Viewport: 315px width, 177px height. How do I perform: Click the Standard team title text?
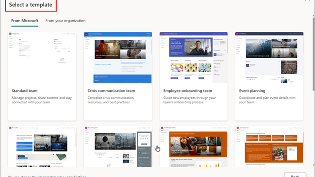(25, 90)
